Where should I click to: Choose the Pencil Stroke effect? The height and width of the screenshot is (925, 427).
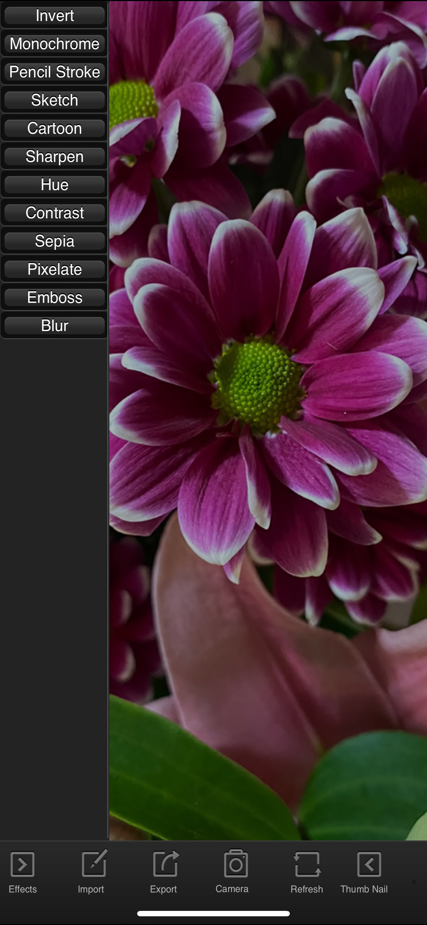point(55,72)
